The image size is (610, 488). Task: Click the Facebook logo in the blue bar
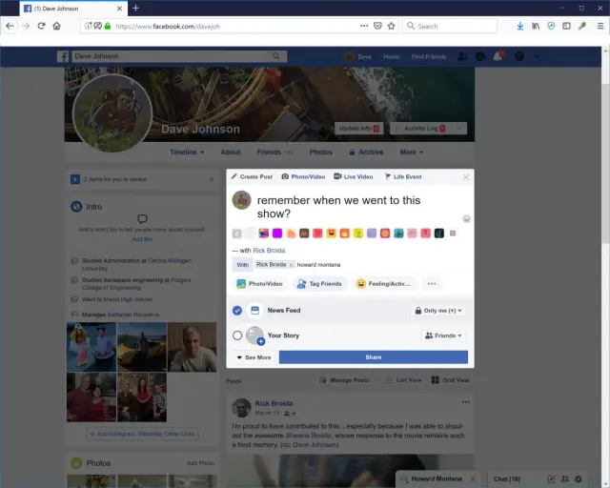coord(63,56)
